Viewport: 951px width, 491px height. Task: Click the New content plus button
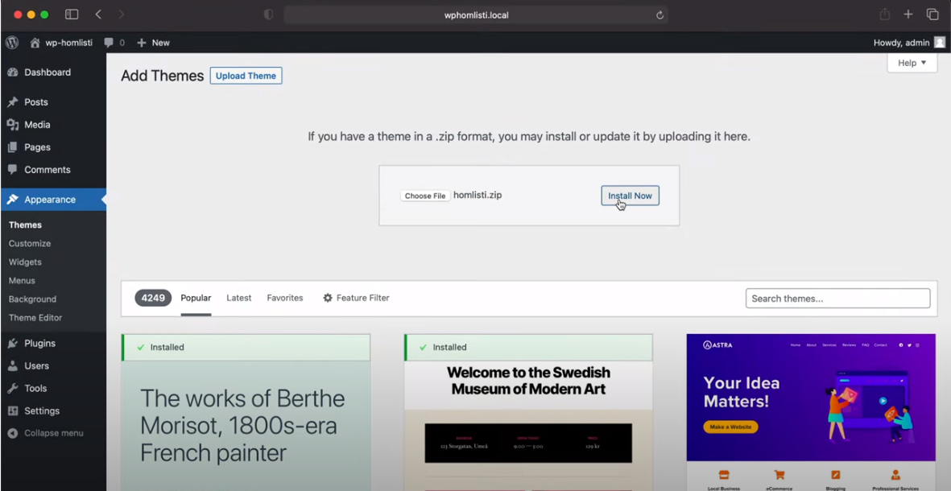pos(154,43)
